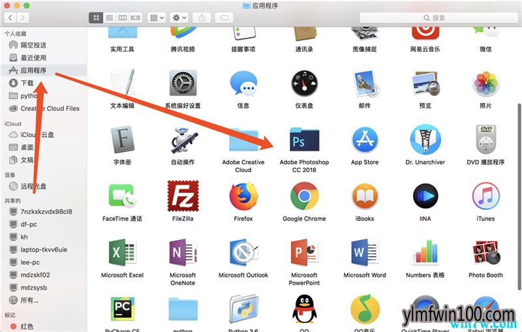Viewport: 522px width, 332px height.
Task: Select shared computer lee-pc
Action: pyautogui.click(x=44, y=262)
